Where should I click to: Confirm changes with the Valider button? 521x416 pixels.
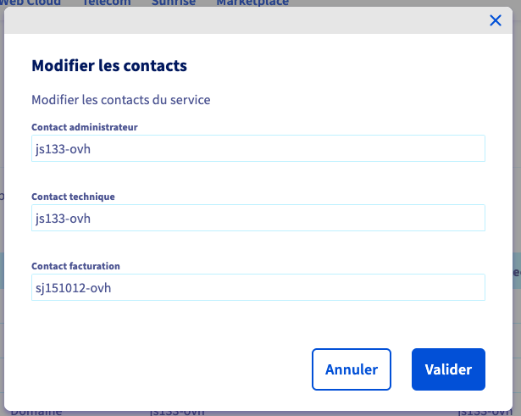click(x=448, y=369)
